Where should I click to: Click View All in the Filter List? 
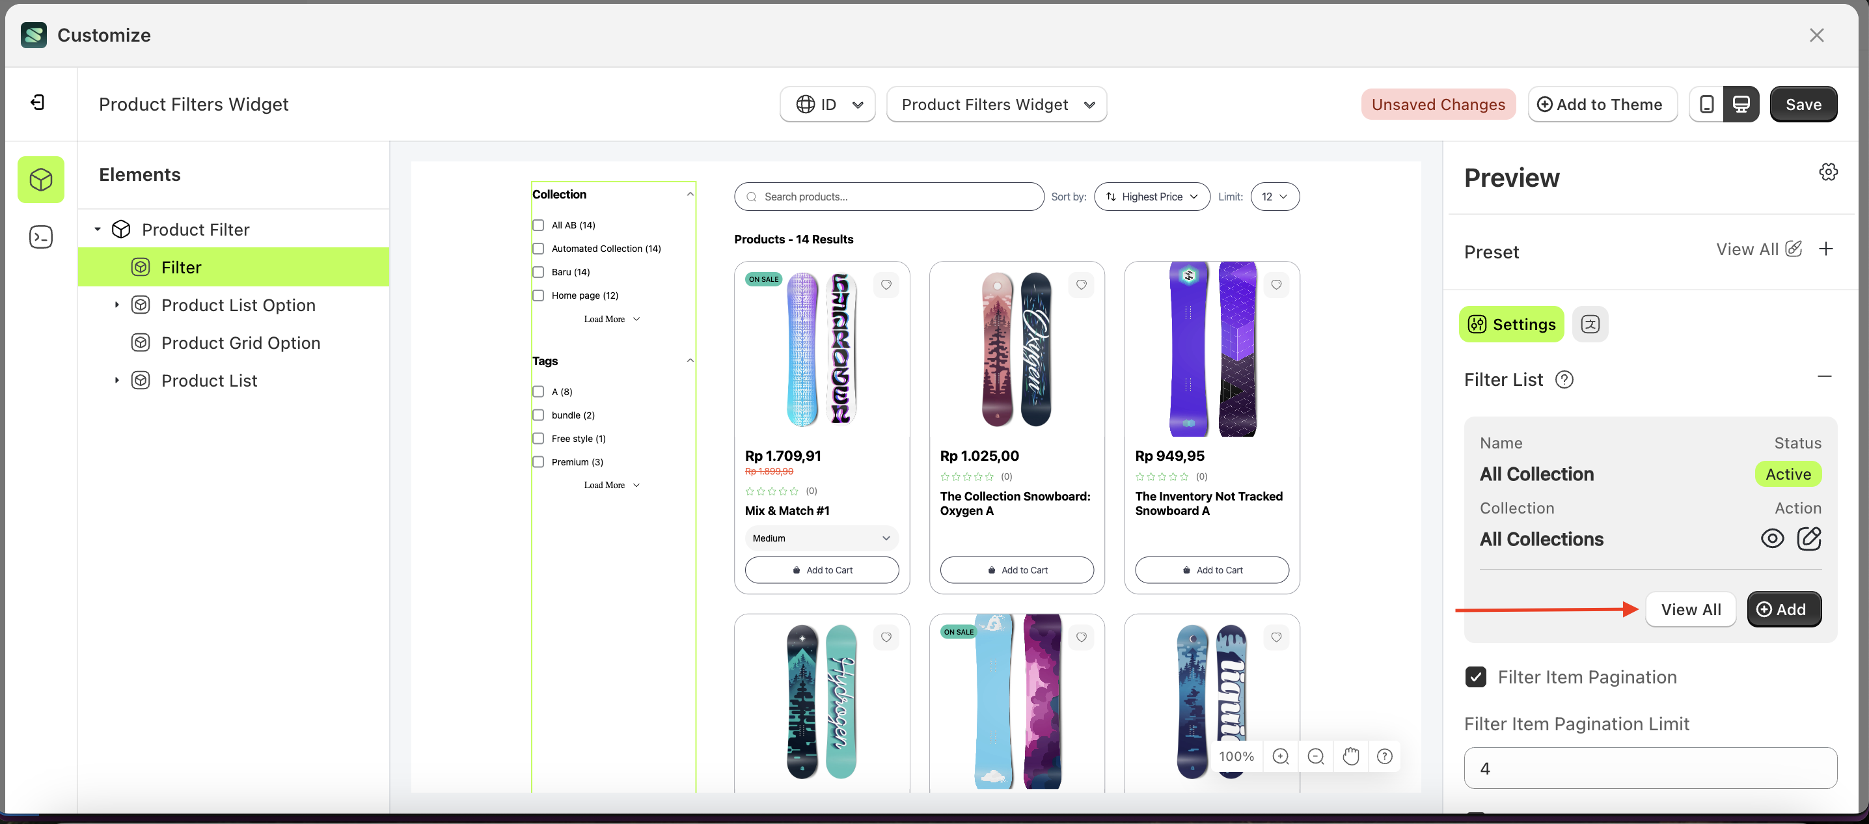(x=1691, y=609)
